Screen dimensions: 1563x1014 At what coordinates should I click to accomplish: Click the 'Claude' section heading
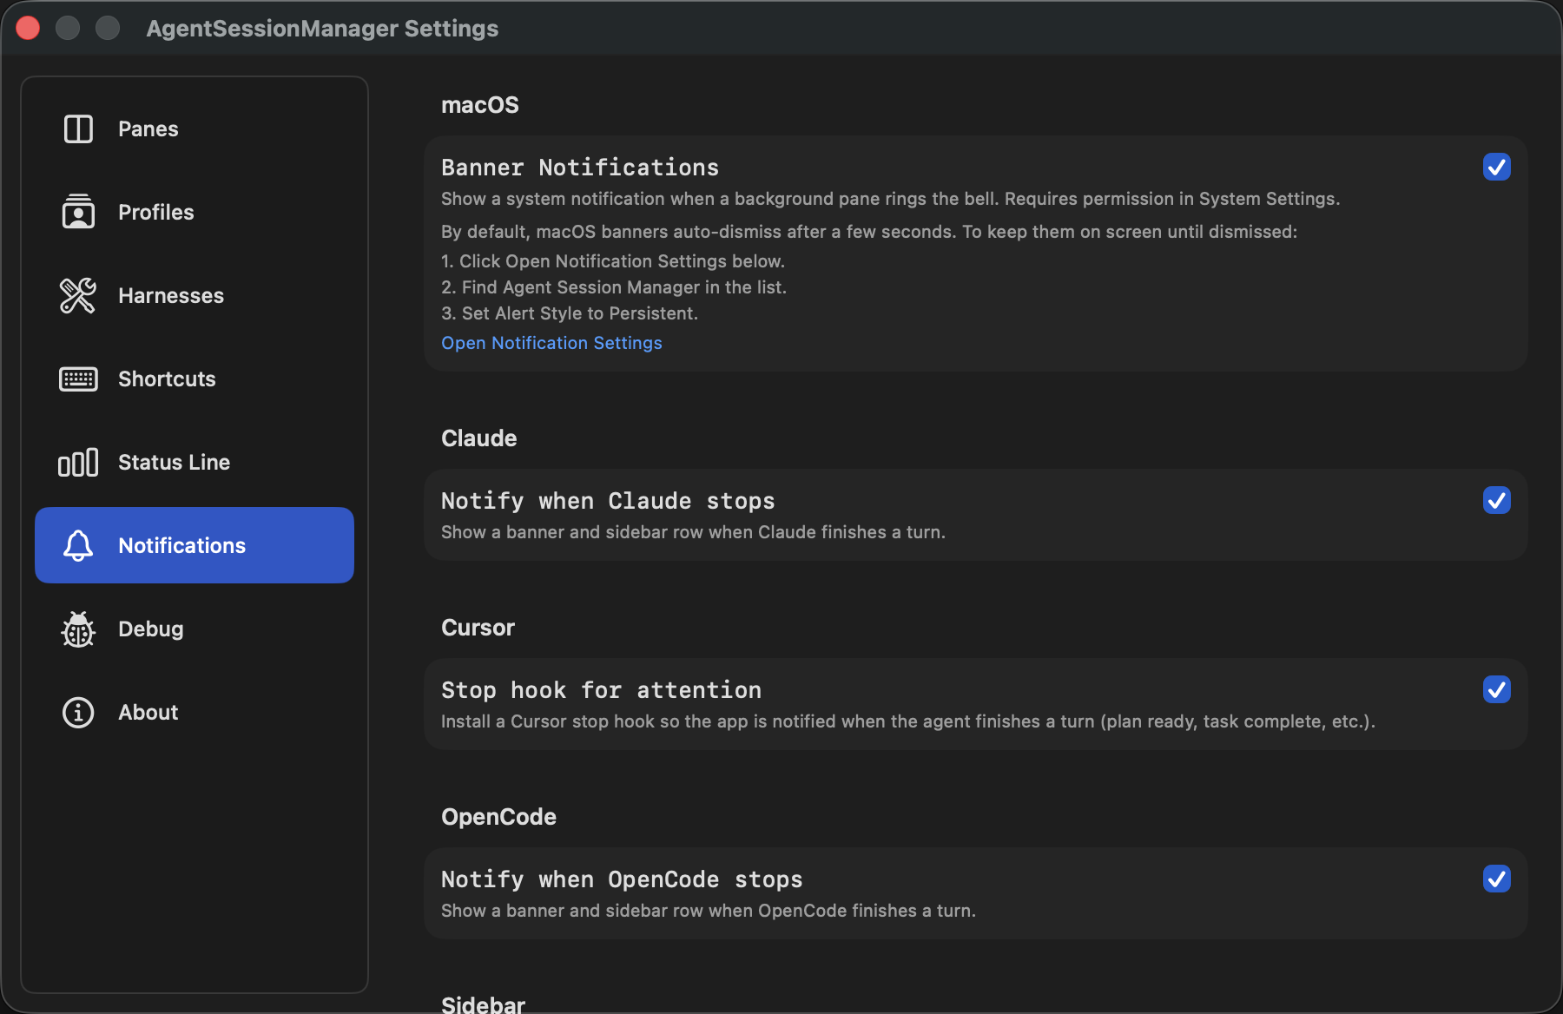[478, 438]
